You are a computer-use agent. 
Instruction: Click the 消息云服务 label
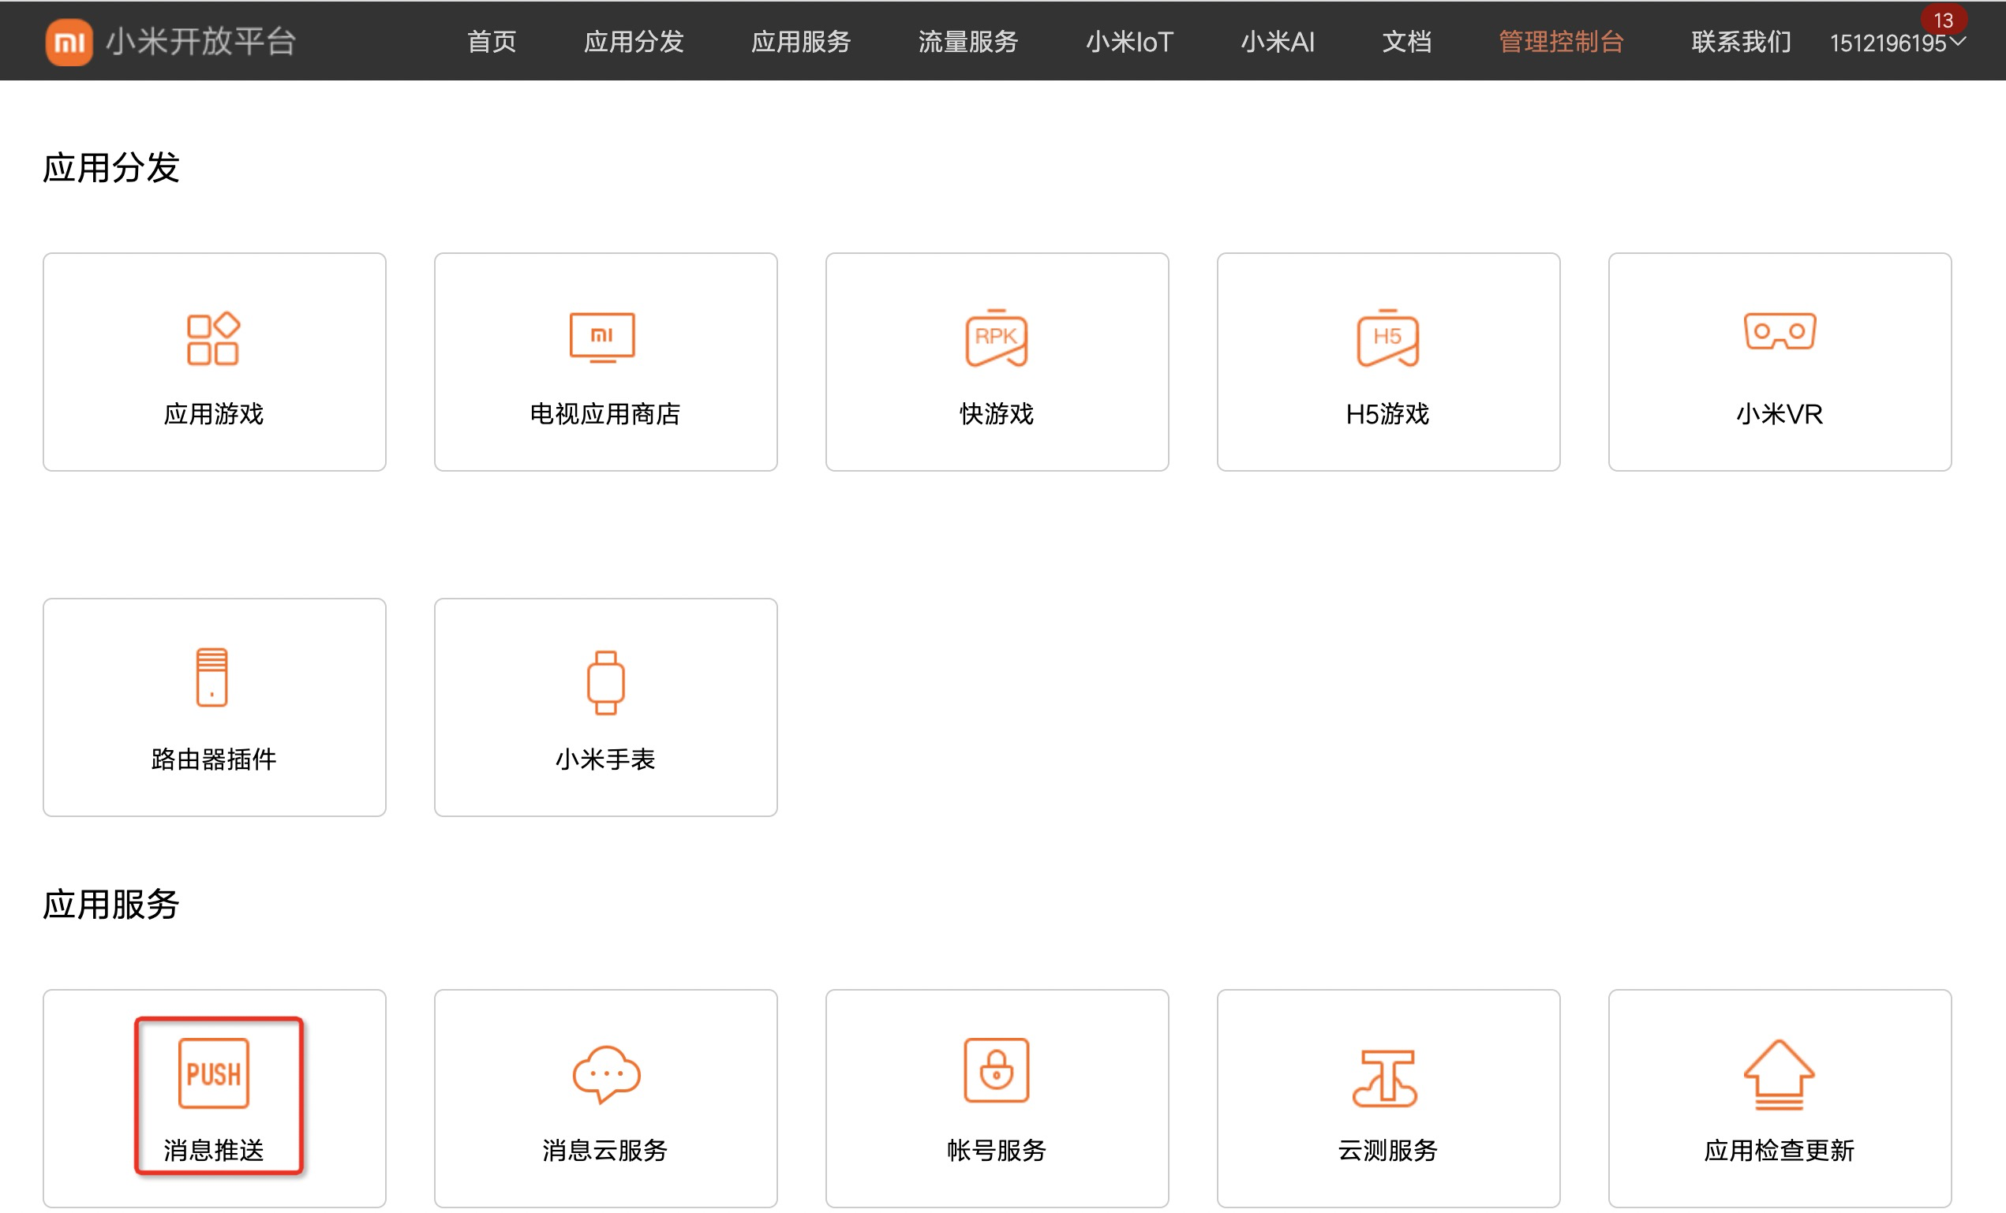click(x=605, y=1151)
